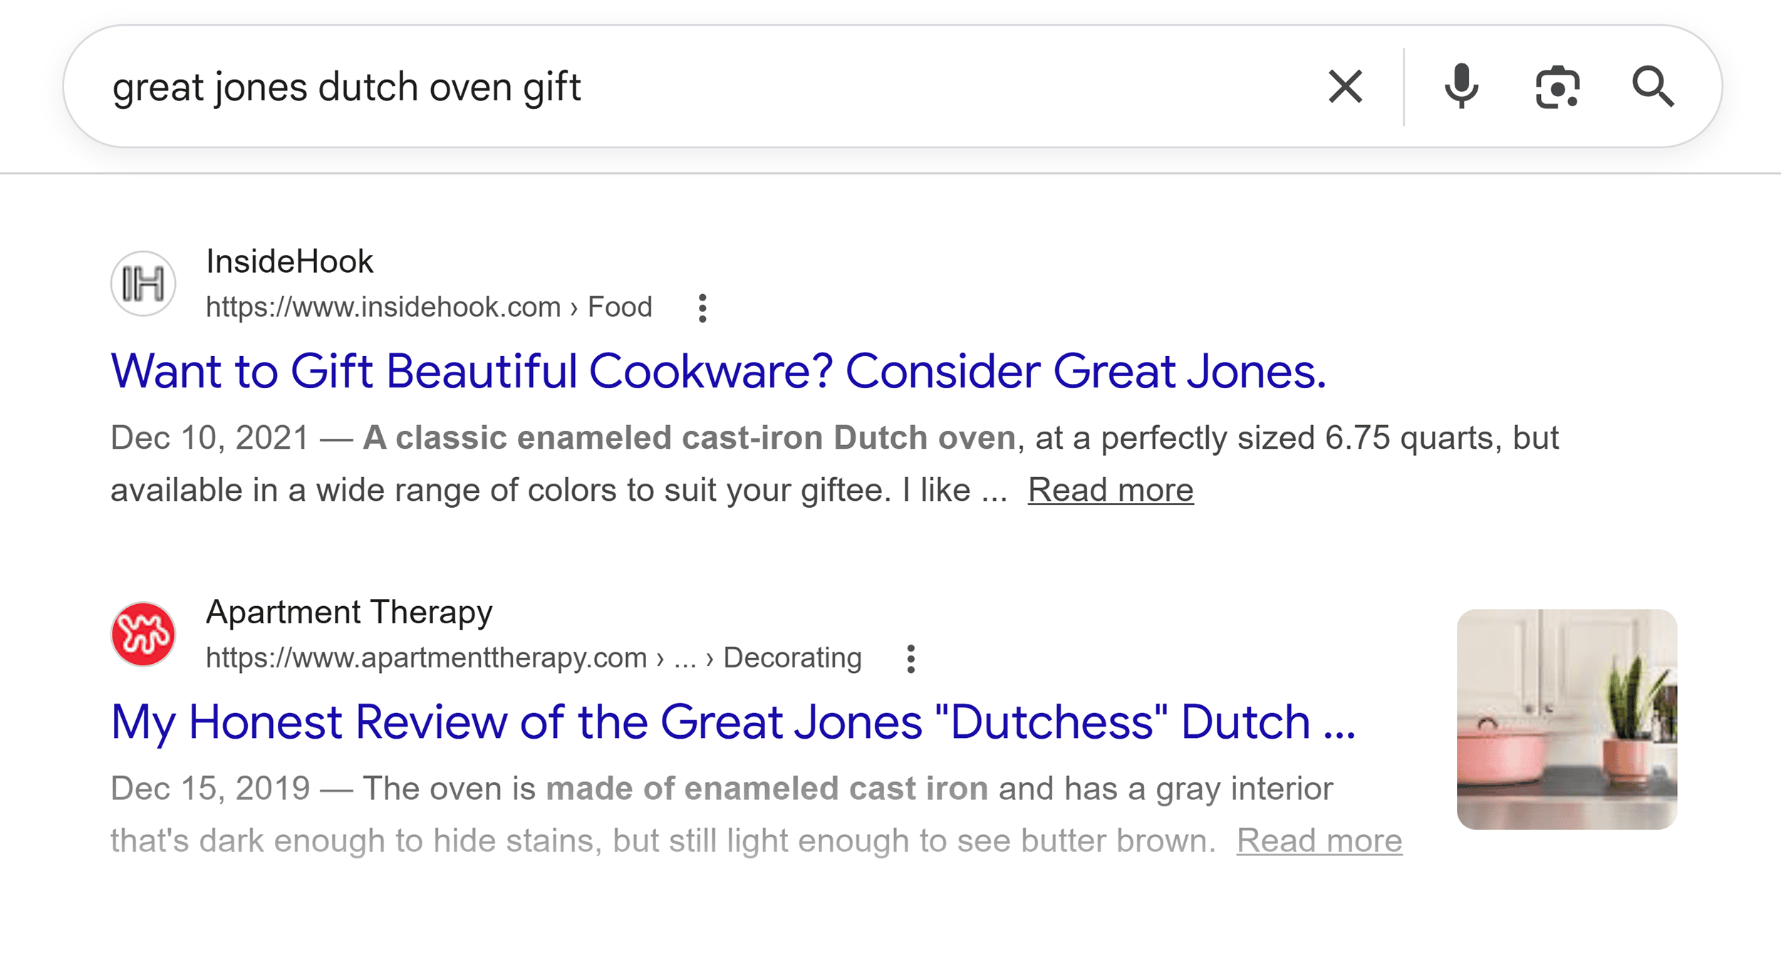Open the pink Dutch oven thumbnail image
The image size is (1781, 968).
click(1567, 719)
